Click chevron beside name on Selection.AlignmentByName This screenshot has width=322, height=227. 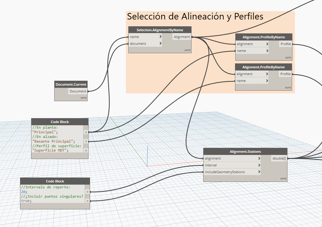[x=161, y=37]
